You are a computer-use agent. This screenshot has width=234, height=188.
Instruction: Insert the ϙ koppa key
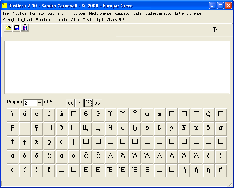tap(37, 129)
